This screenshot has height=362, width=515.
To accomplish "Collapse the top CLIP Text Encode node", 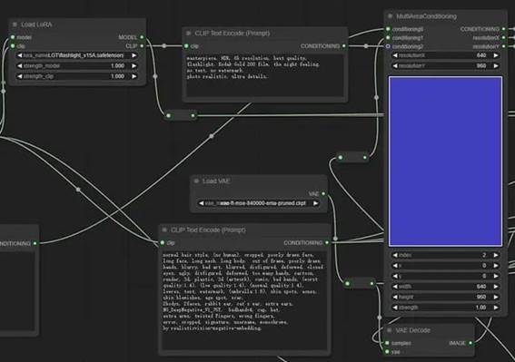I will (189, 34).
